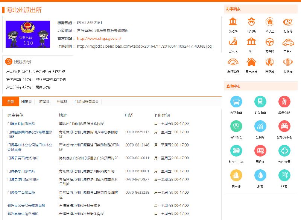Screen dimensions: 301x220
Task: Select the 预约挂号 medical cross icon
Action: (x=284, y=151)
